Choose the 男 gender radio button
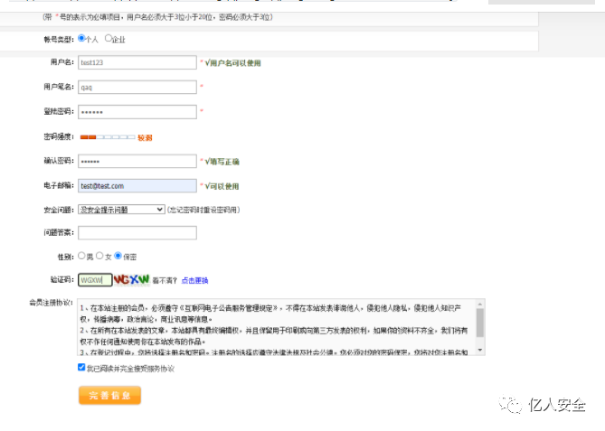Screen dimensions: 605x431 [x=82, y=257]
